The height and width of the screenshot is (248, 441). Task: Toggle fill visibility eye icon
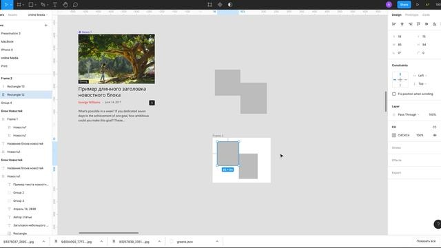point(435,135)
